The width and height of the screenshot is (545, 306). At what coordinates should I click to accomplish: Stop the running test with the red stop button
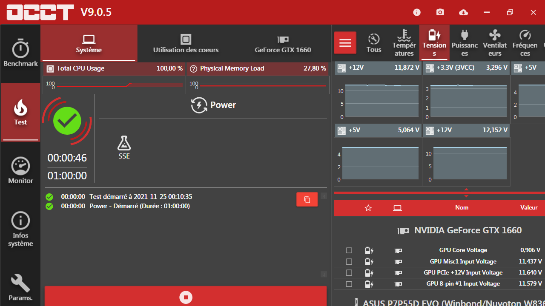(186, 297)
